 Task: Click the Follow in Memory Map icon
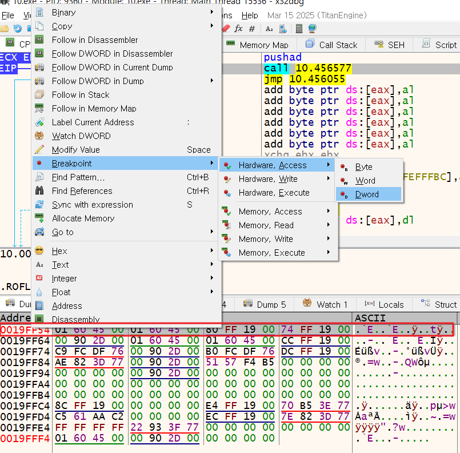39,108
